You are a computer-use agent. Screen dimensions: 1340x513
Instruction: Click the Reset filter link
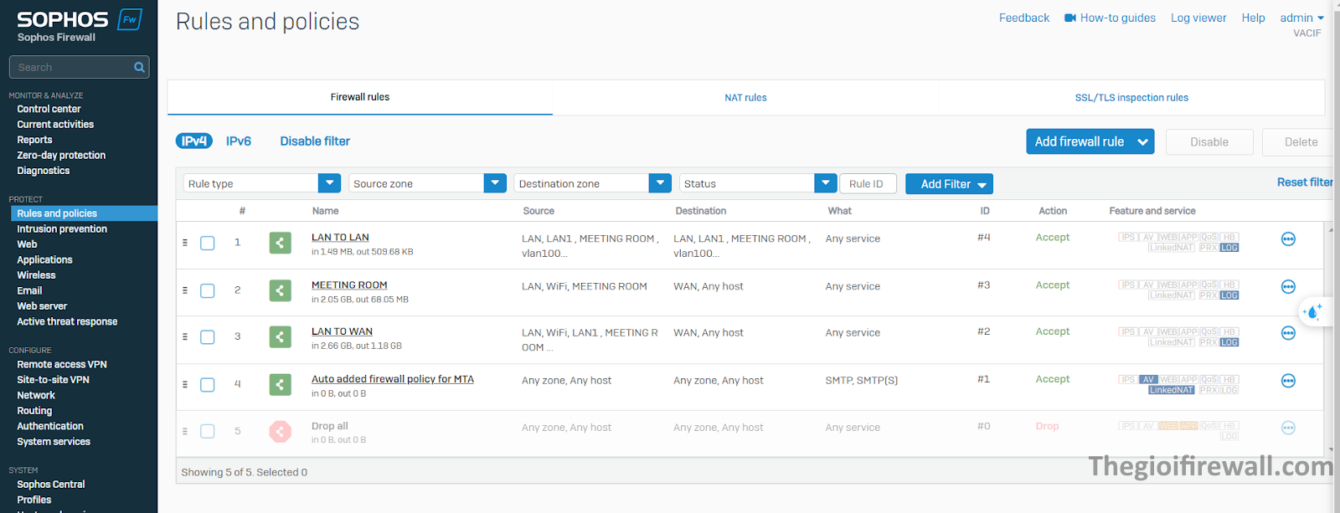point(1304,182)
